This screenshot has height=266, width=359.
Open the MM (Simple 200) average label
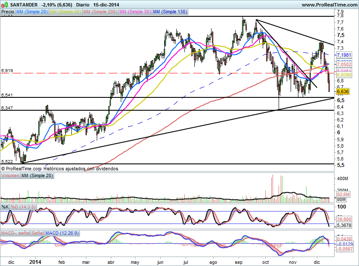pyautogui.click(x=100, y=12)
